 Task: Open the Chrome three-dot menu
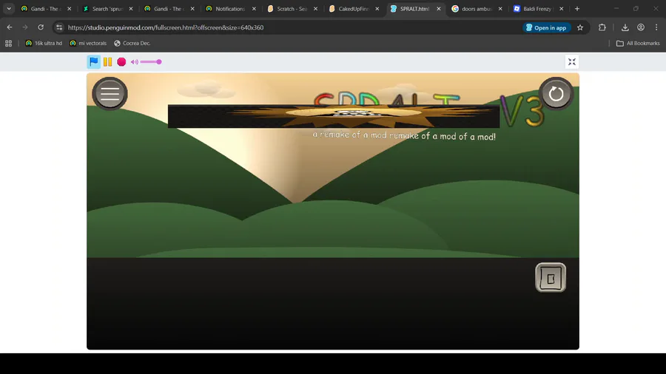coord(656,27)
